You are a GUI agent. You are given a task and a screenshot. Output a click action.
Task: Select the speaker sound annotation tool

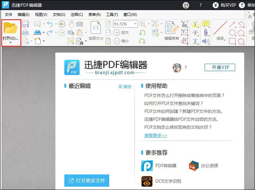pos(206,41)
